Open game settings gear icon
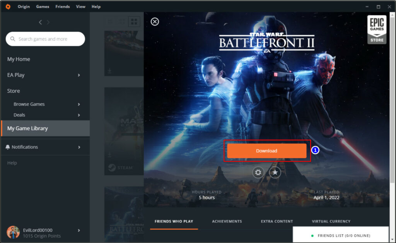396x243 pixels. [258, 172]
